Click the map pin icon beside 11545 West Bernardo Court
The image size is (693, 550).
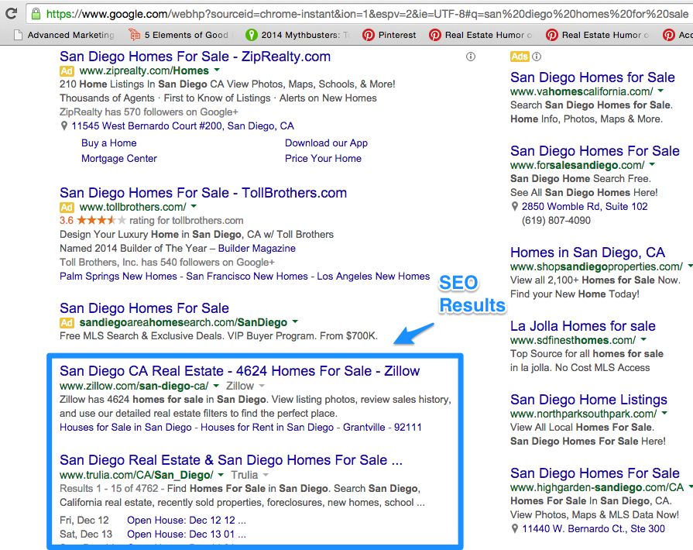64,126
